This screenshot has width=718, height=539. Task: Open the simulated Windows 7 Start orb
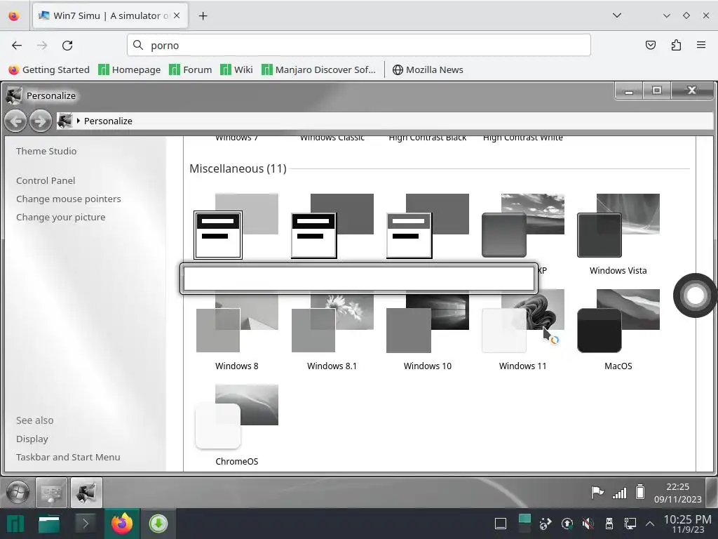click(18, 493)
